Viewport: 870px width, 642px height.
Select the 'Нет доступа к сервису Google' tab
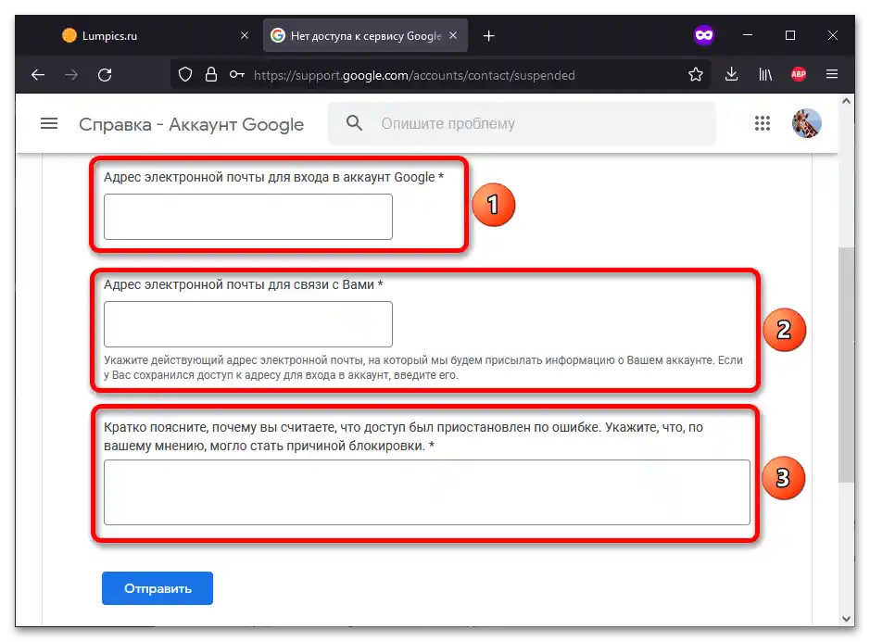(365, 35)
